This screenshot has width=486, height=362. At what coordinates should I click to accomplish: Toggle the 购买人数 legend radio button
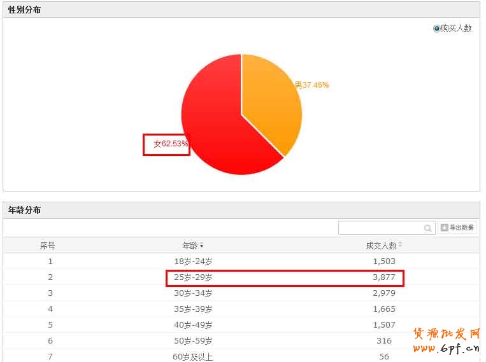(436, 29)
